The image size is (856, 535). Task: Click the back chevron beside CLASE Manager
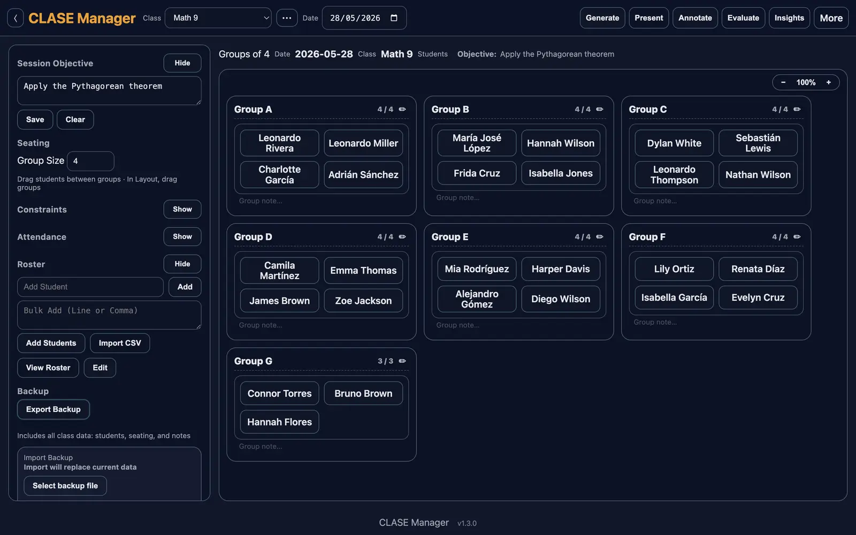(x=15, y=18)
